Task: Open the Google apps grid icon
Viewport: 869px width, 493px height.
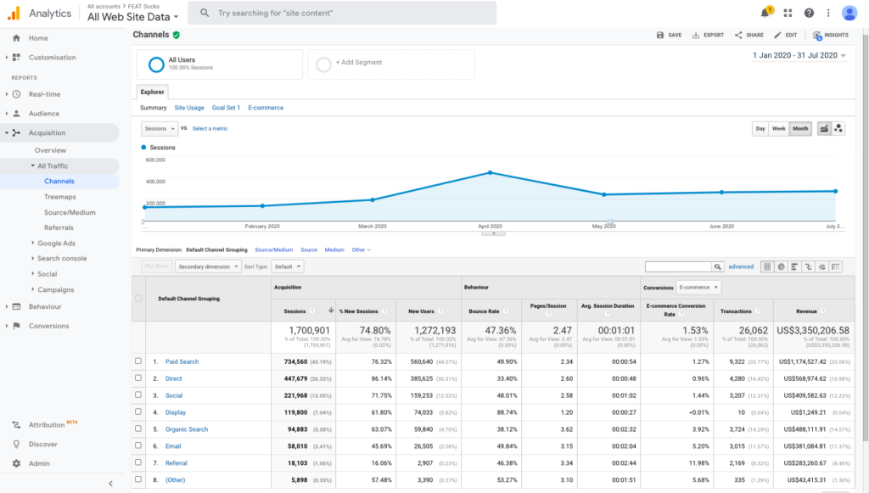Action: coord(788,13)
